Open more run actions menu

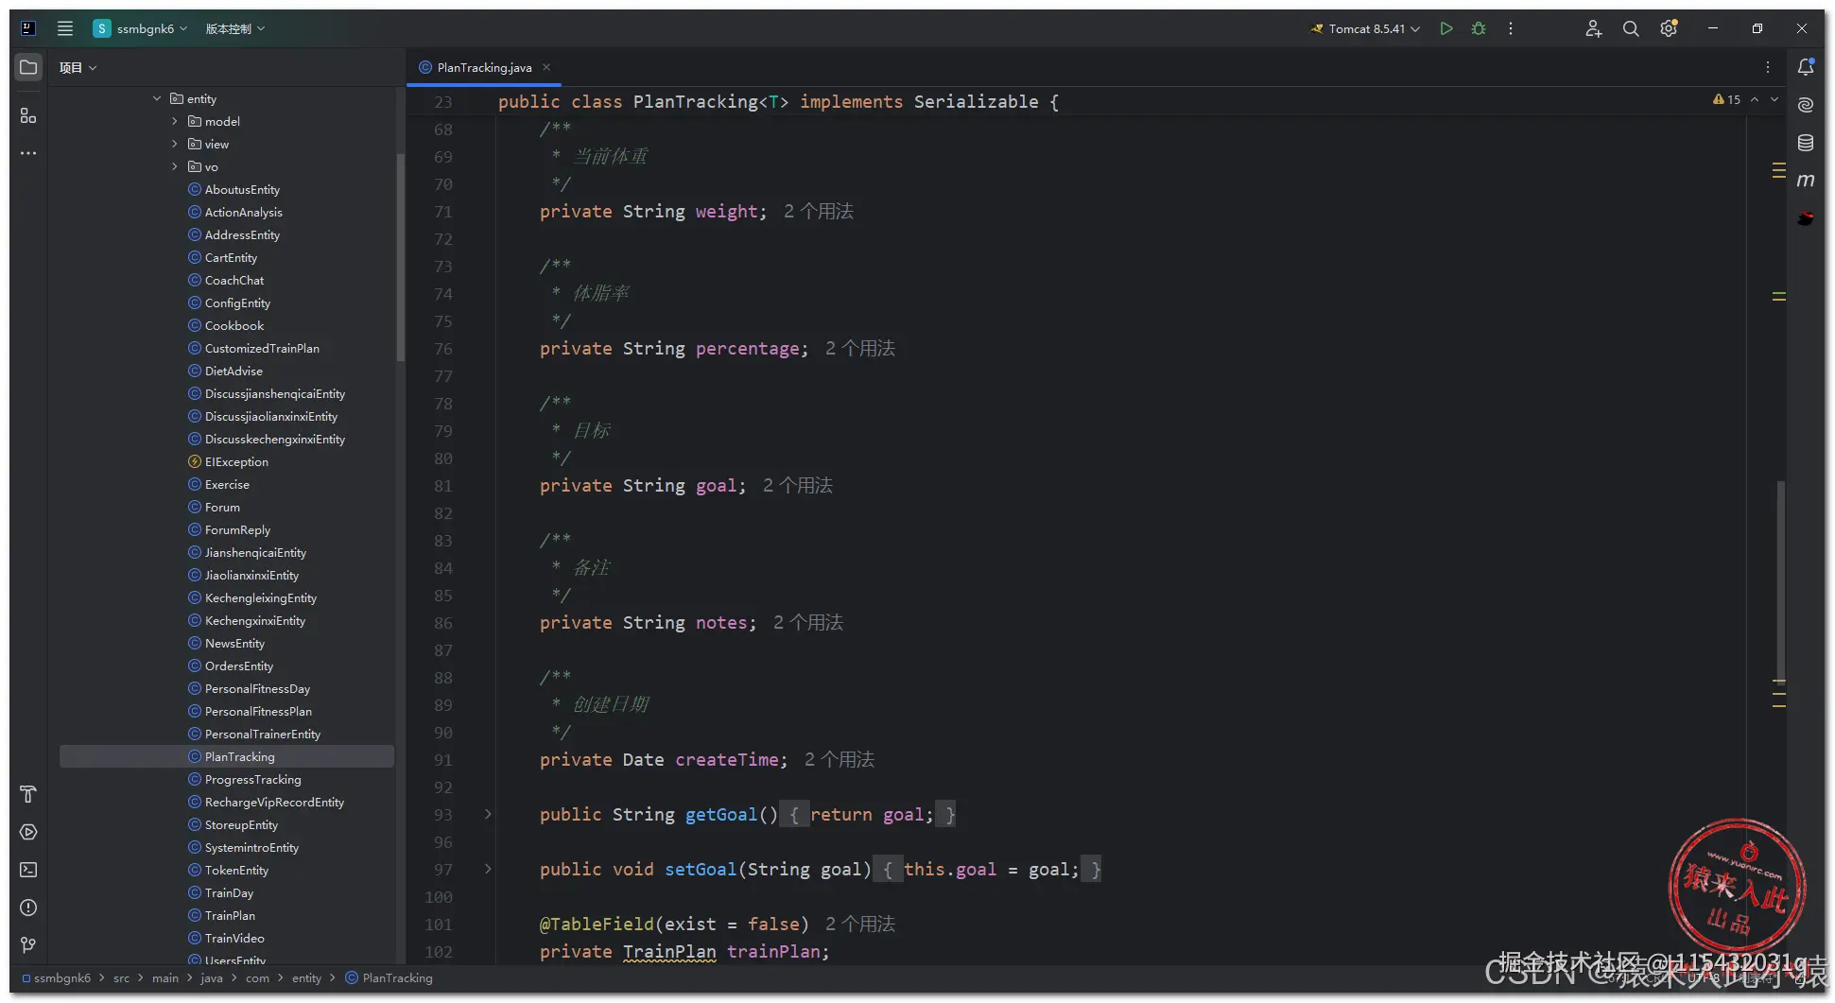click(1511, 28)
